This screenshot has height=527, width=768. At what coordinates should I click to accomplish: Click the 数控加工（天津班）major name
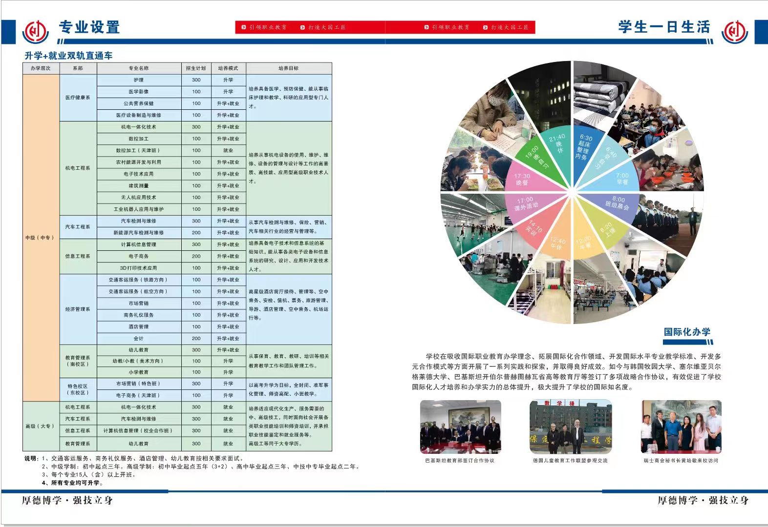coord(139,150)
